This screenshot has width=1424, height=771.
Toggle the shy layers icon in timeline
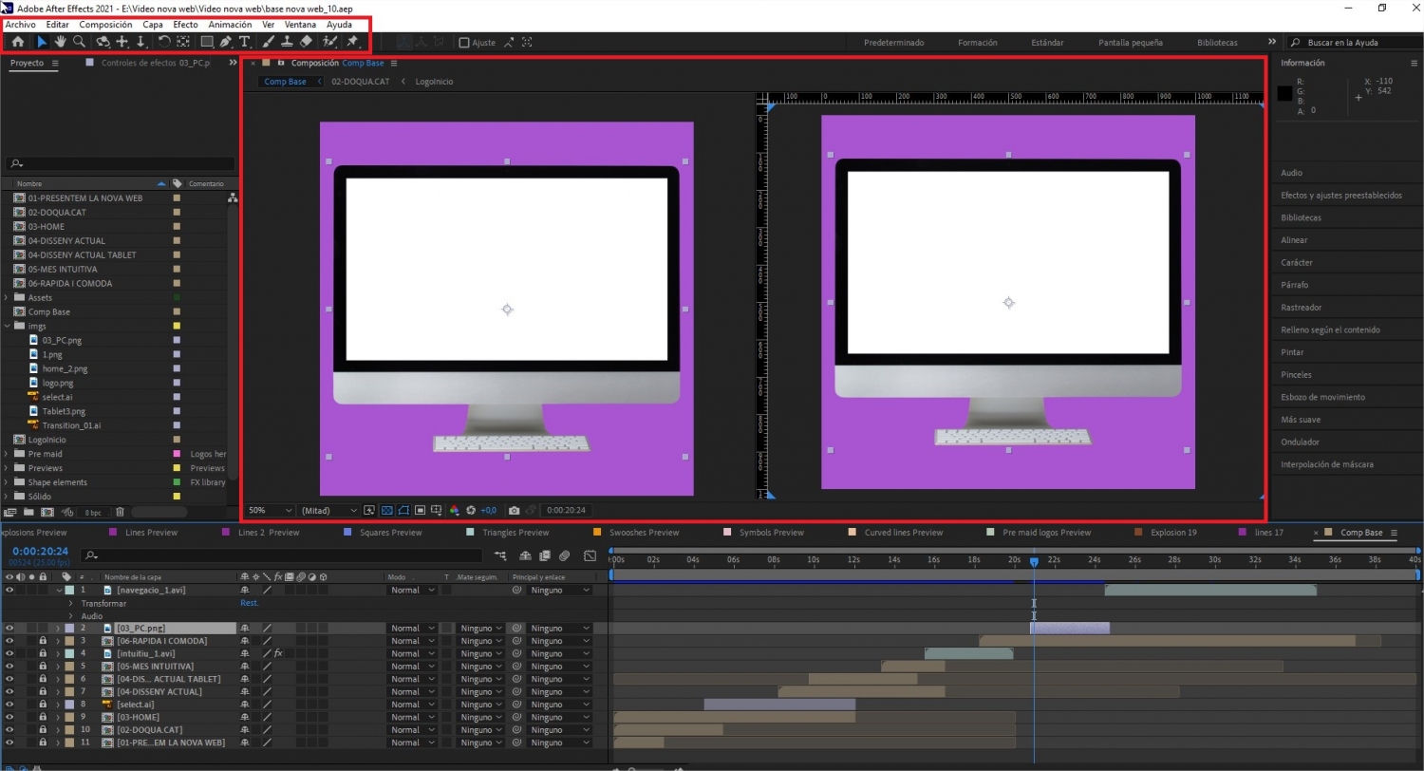[526, 555]
